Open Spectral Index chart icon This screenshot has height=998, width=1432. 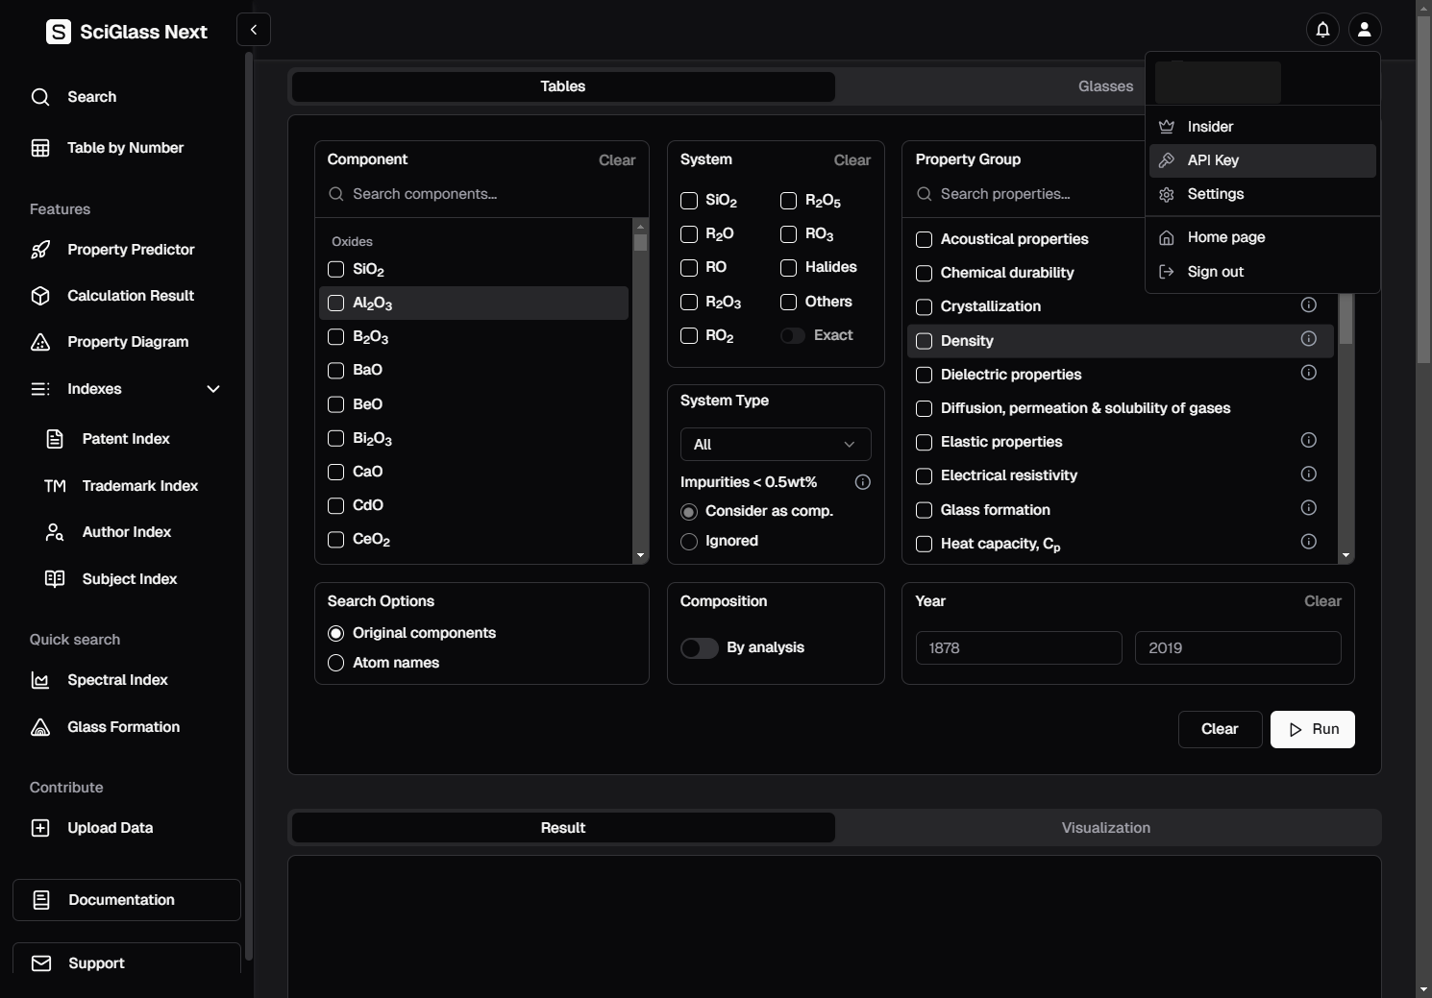click(x=40, y=680)
